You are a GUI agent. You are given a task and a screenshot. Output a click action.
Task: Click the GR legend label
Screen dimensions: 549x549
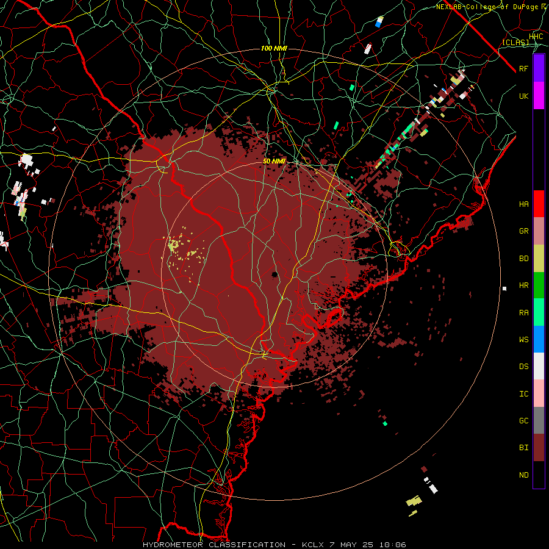(523, 231)
